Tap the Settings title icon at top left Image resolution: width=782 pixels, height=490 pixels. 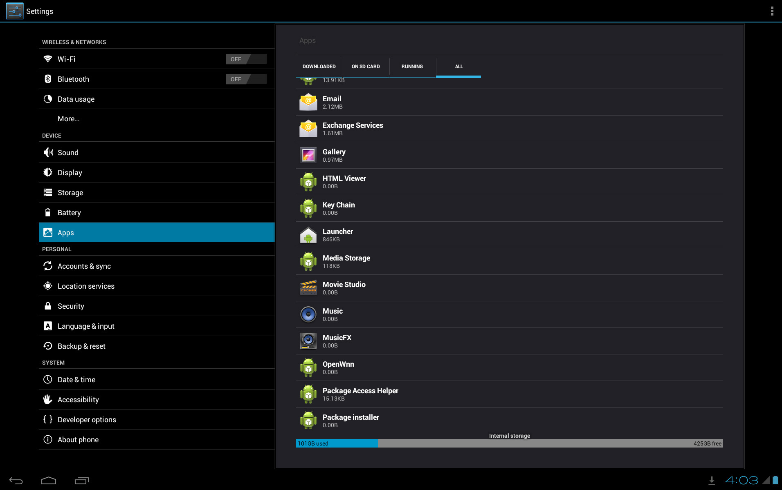(15, 11)
